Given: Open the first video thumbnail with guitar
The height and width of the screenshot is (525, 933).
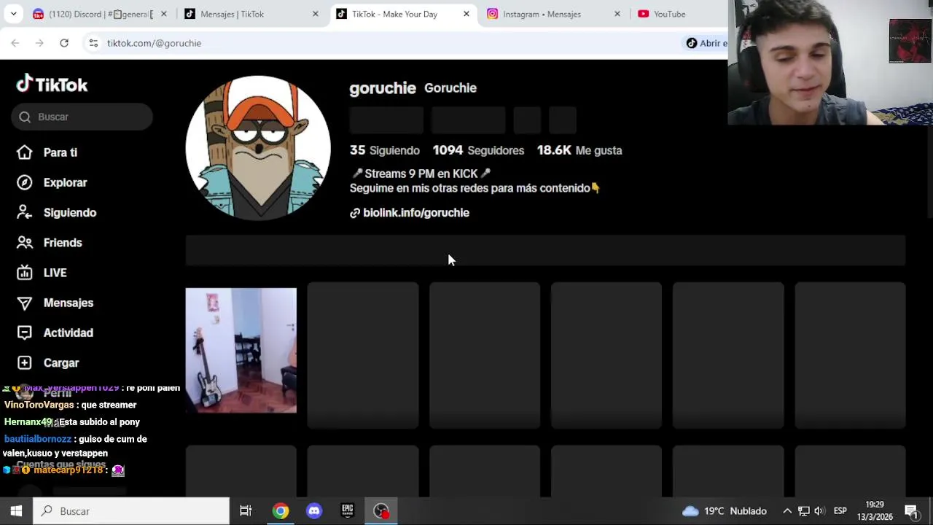Looking at the screenshot, I should pyautogui.click(x=241, y=351).
